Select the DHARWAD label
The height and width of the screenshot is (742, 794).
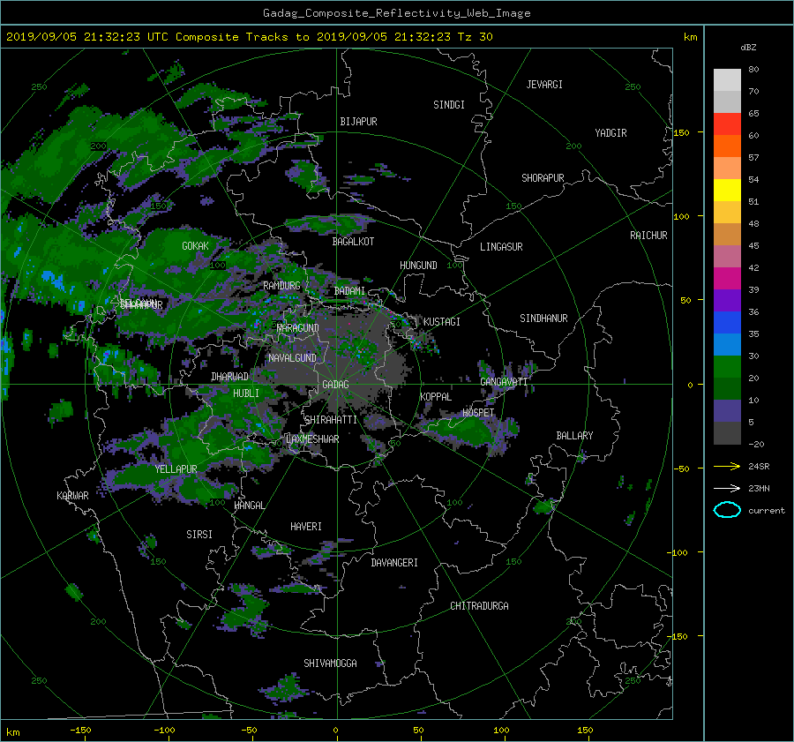pyautogui.click(x=230, y=377)
